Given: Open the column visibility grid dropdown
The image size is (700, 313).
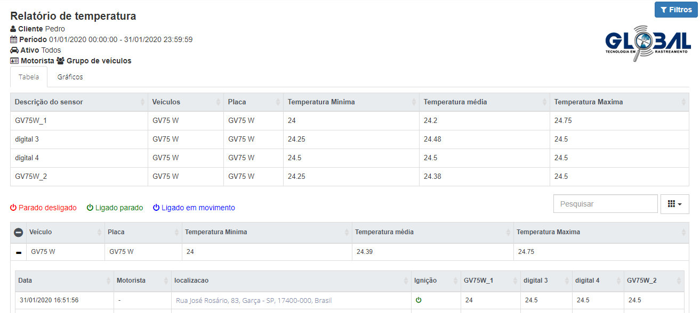Looking at the screenshot, I should point(674,204).
